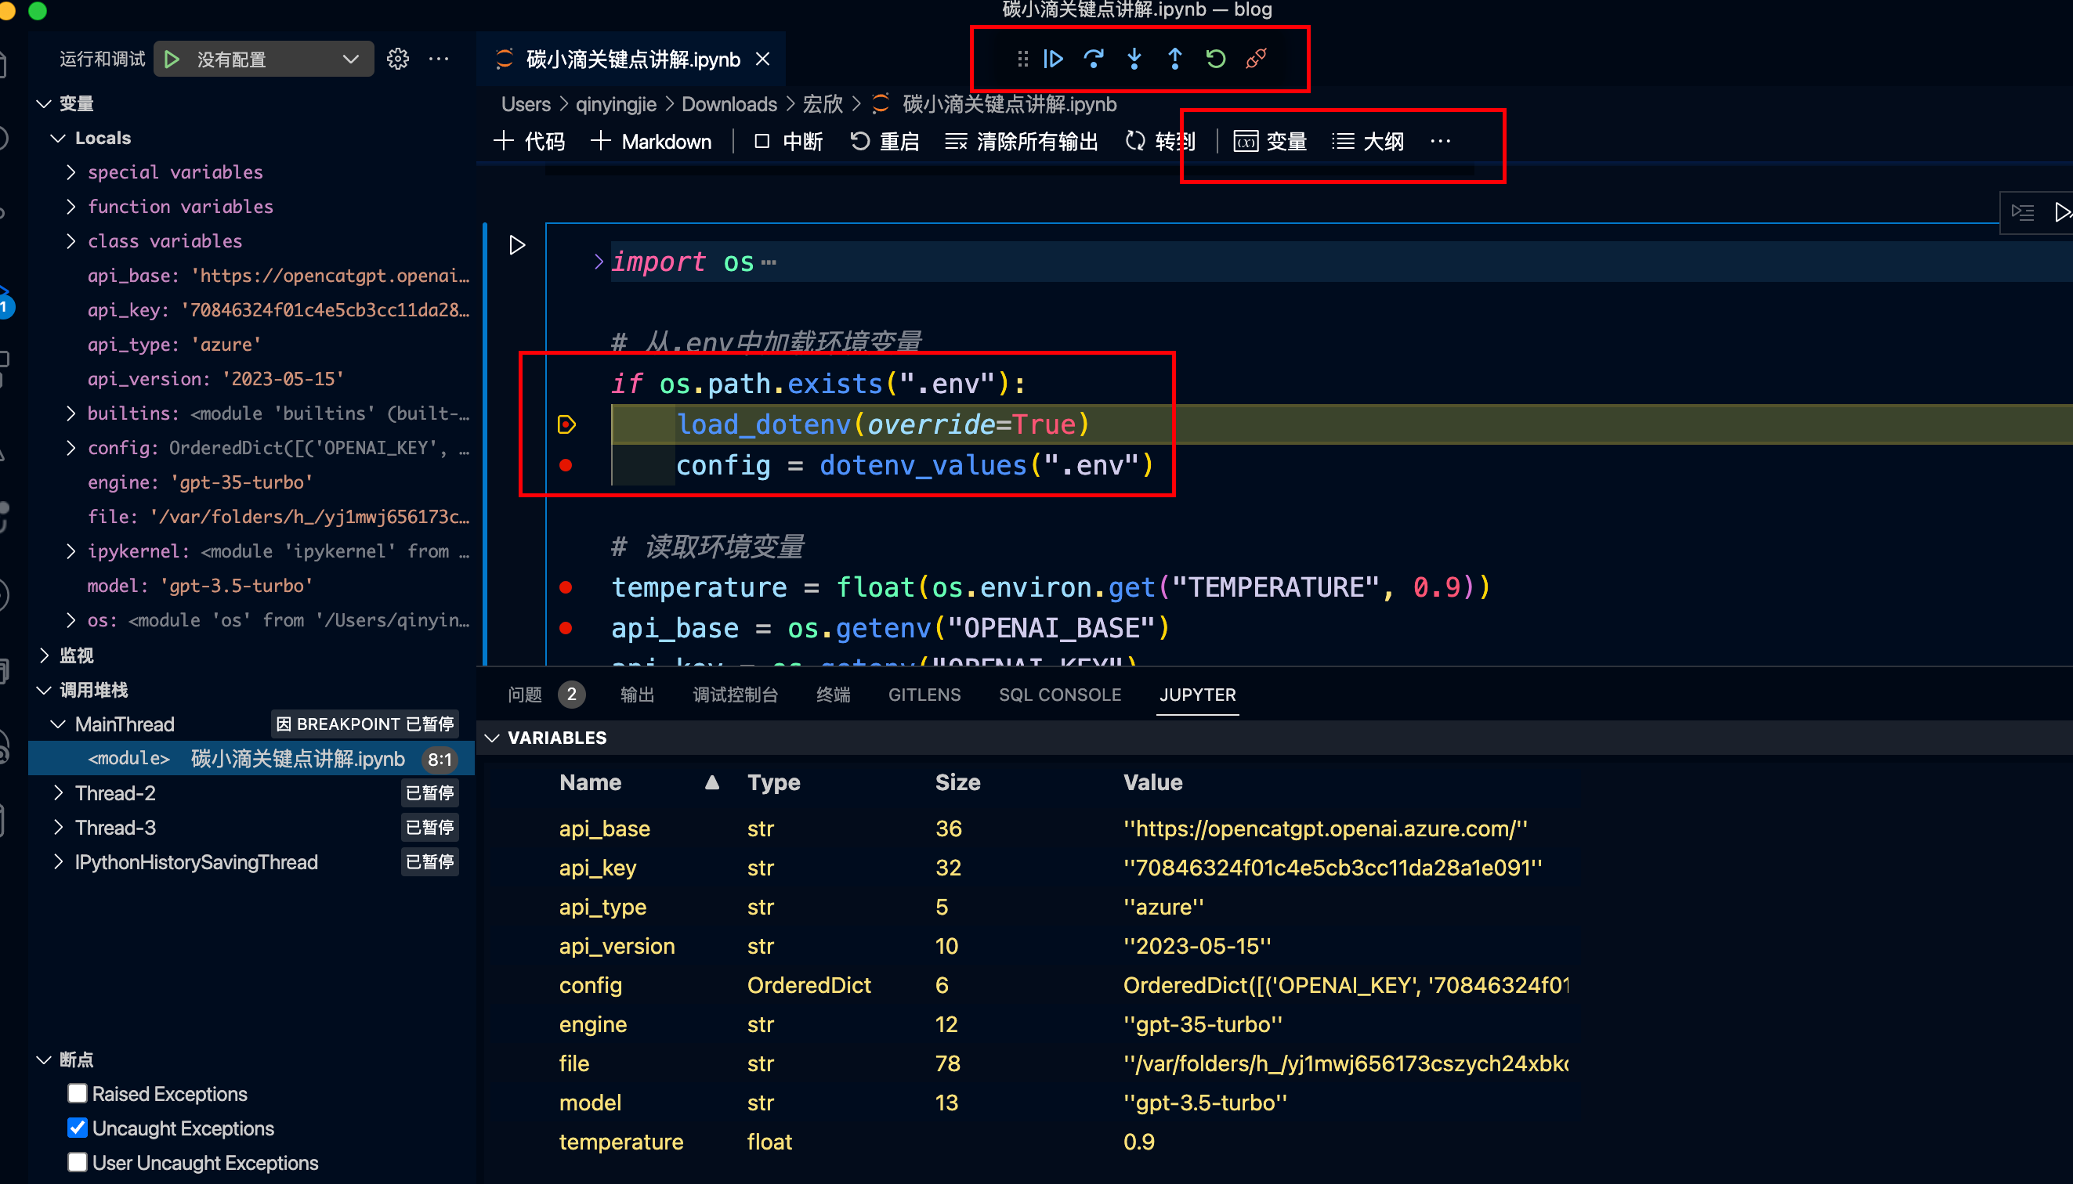Start debugging with green play icon
Viewport: 2073px width, 1184px height.
pyautogui.click(x=172, y=60)
